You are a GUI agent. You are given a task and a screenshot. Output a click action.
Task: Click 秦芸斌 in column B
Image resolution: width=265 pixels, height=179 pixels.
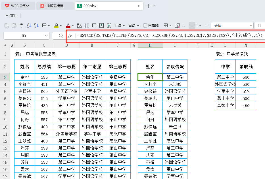click(25, 176)
